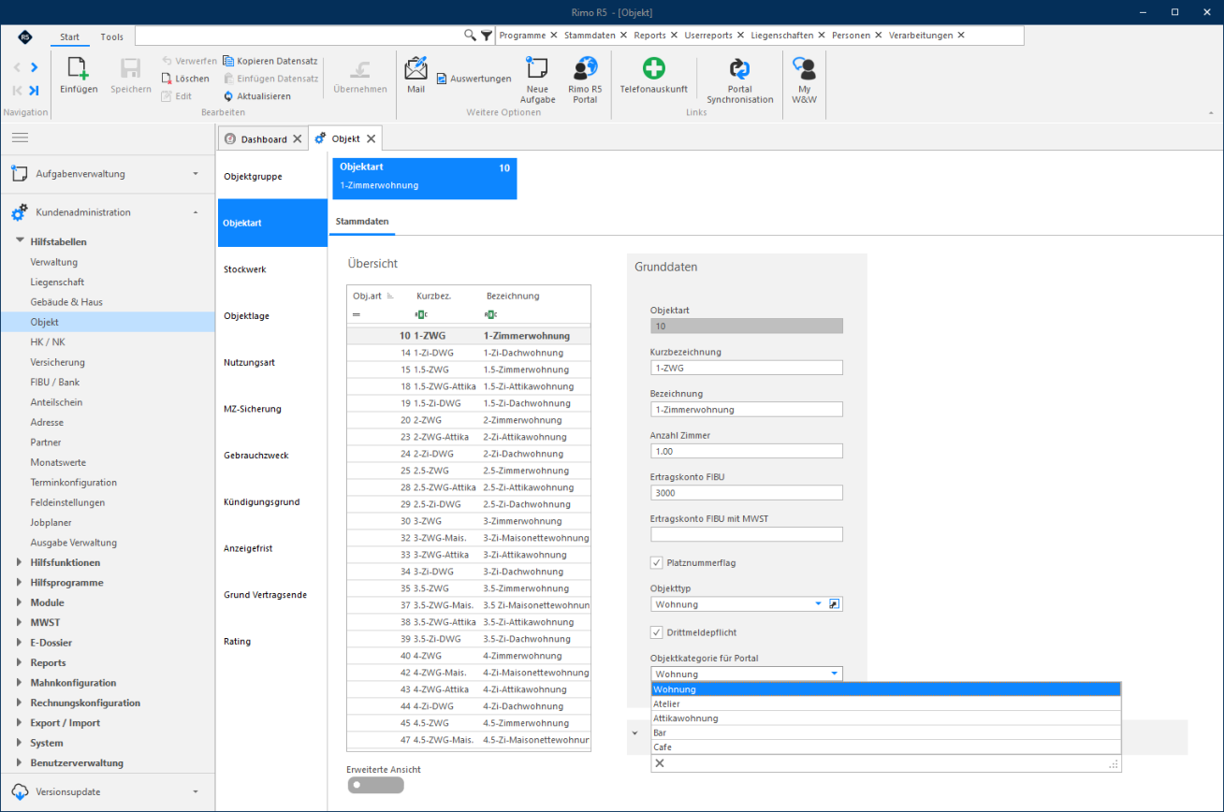Go to next record arrow
Screen dimensions: 1224x812
35,67
